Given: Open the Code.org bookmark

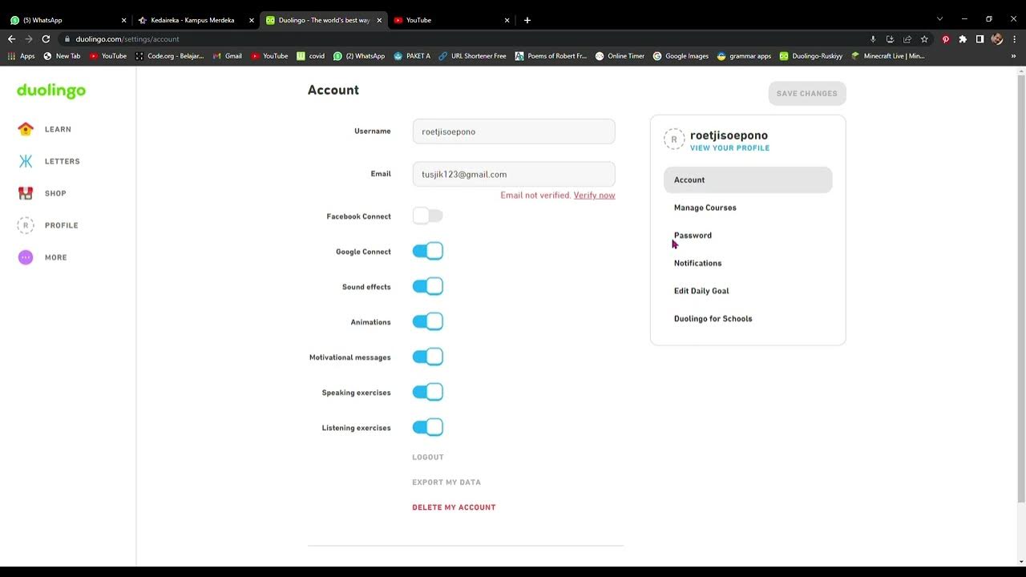Looking at the screenshot, I should (169, 56).
